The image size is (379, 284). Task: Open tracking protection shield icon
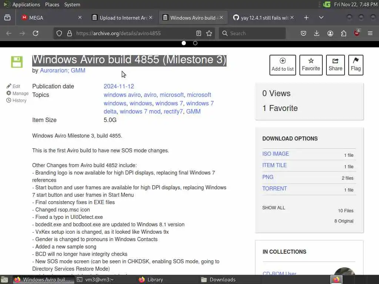59,33
